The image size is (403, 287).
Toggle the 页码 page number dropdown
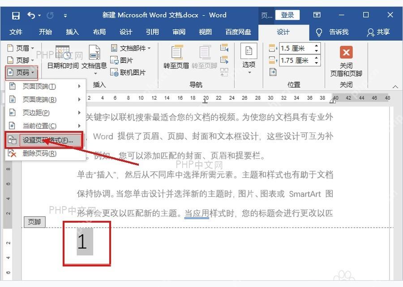(21, 72)
